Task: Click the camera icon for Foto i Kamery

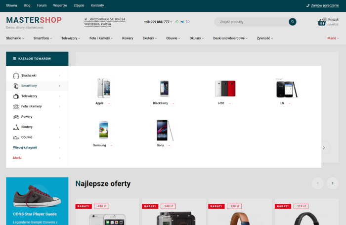Action: (x=16, y=106)
